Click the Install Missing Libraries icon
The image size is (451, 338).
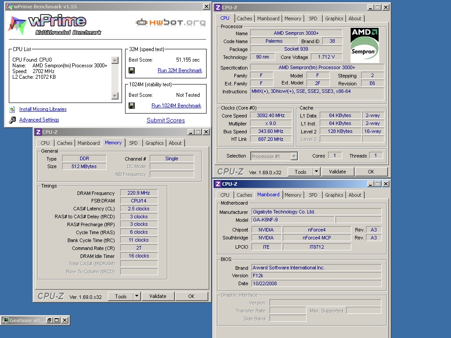tap(12, 109)
